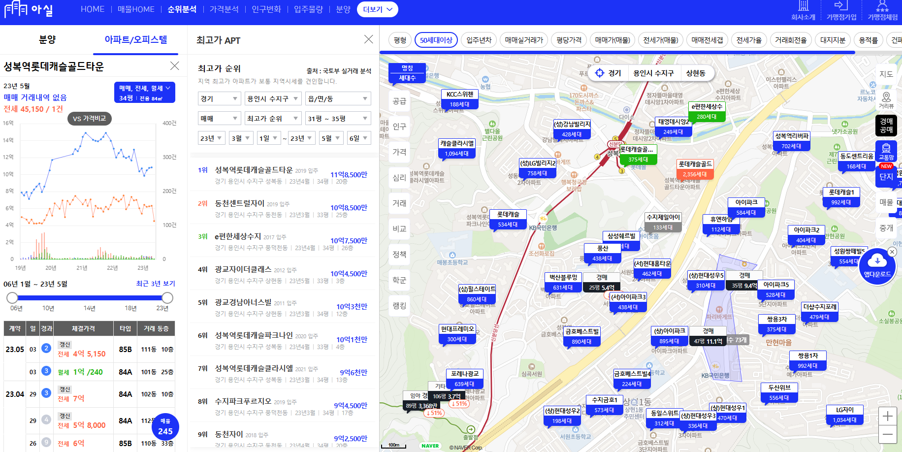Zoom out on the map
Image resolution: width=902 pixels, height=452 pixels.
click(887, 434)
